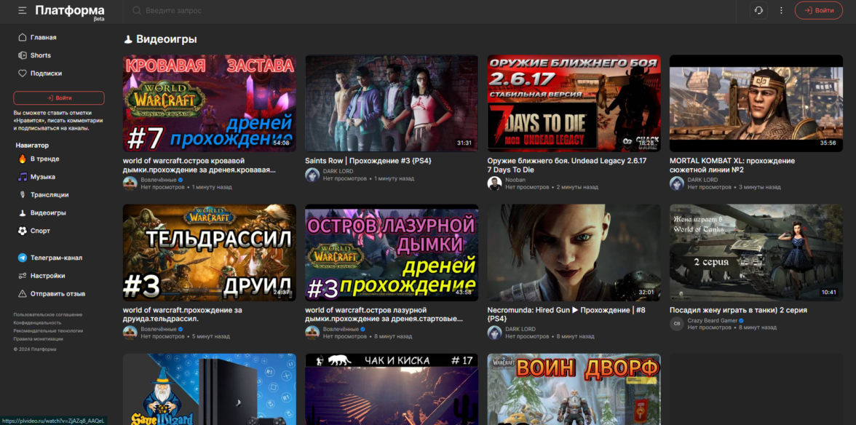This screenshot has width=856, height=425.
Task: Open Чак и Киска #17 thumbnail
Action: pos(392,389)
